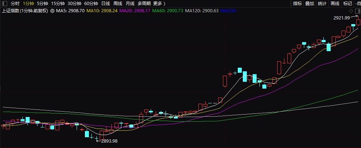
Task: Open the 画线 drawing tools button
Action: click(335, 4)
